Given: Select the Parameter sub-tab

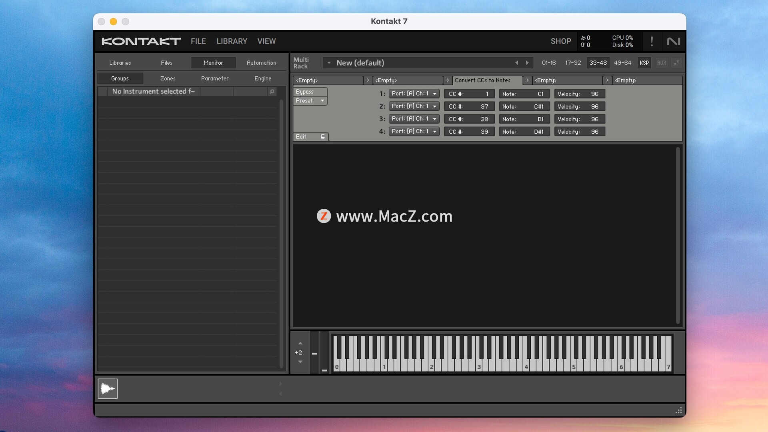Looking at the screenshot, I should pos(215,78).
